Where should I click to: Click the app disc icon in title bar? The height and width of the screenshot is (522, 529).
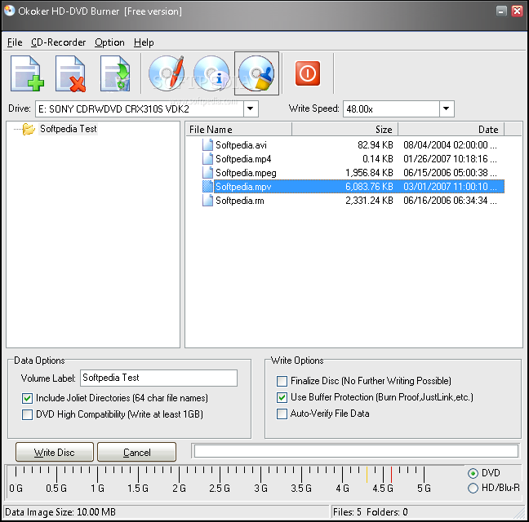pos(10,11)
